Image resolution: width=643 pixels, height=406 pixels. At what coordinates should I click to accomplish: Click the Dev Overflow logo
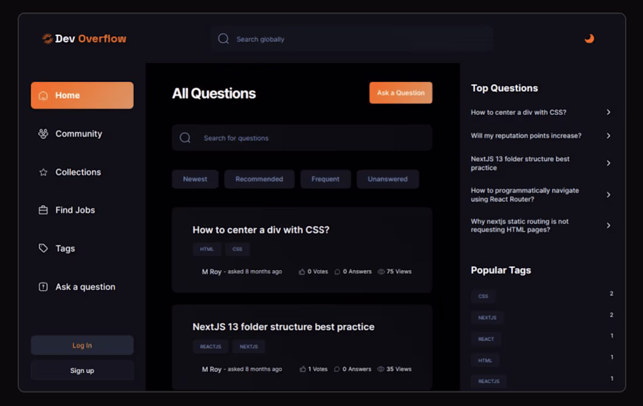coord(83,39)
